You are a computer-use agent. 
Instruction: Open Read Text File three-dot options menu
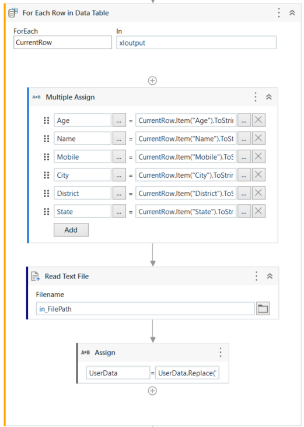[257, 276]
